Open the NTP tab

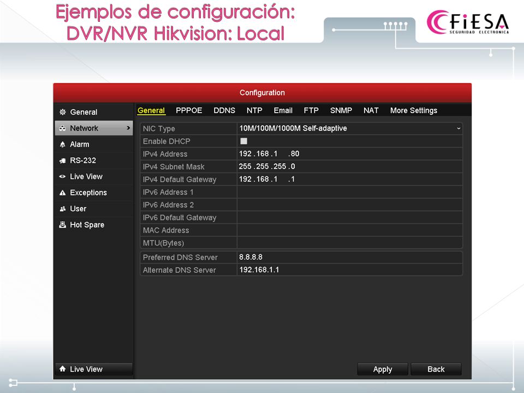[254, 110]
